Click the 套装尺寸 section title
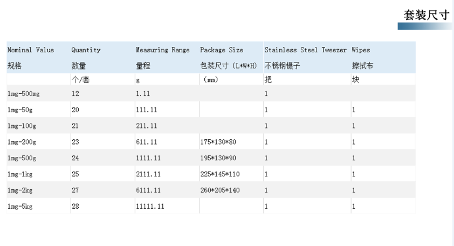Viewport: 454px width, 246px height. (x=426, y=15)
